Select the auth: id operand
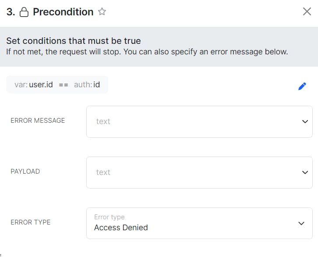 (87, 85)
